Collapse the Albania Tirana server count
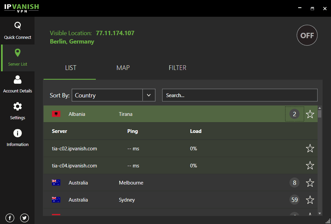The width and height of the screenshot is (331, 224). 294,114
